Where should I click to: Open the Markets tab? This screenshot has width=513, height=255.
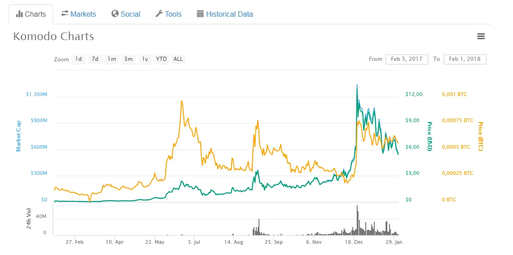point(78,14)
